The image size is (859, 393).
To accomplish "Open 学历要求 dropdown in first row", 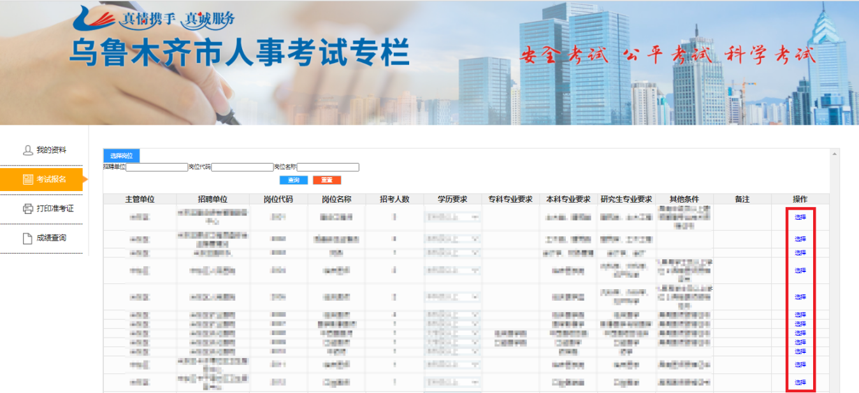I will click(452, 217).
